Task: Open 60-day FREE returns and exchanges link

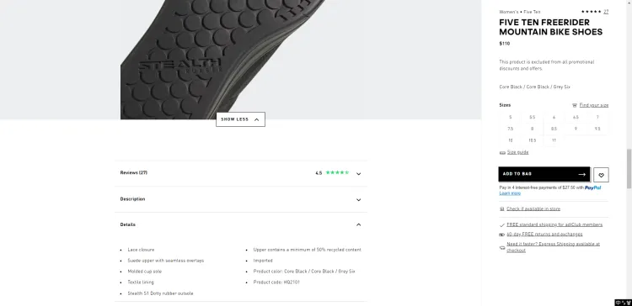Action: (x=544, y=235)
